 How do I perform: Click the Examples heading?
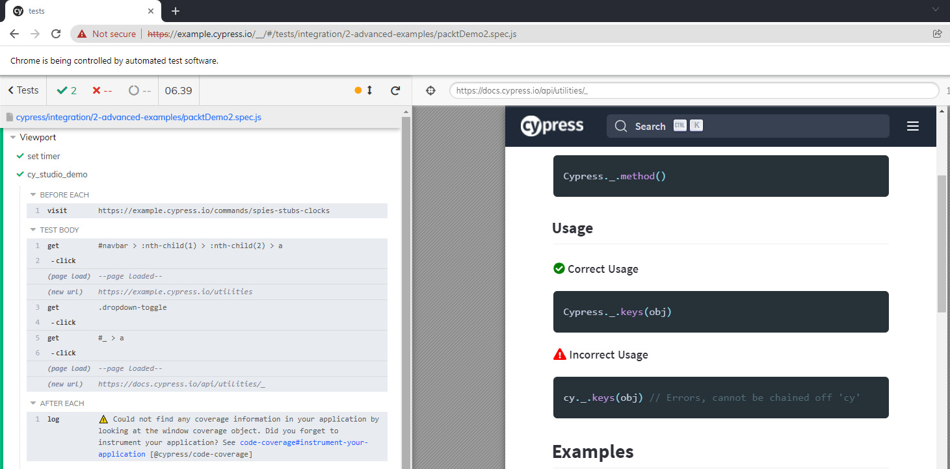coord(593,452)
